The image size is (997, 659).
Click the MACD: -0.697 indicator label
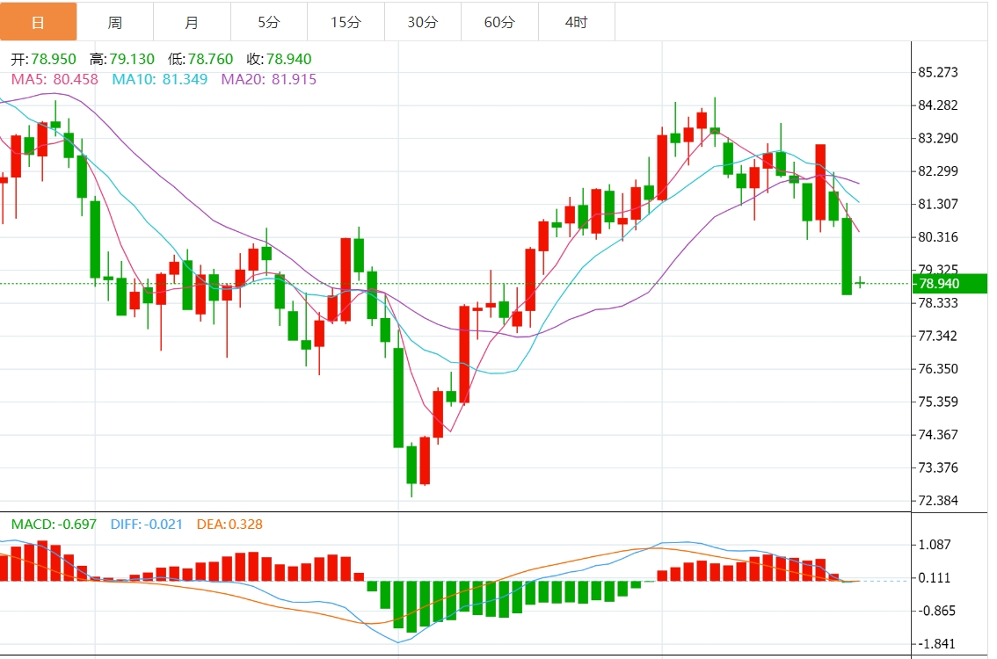(54, 525)
